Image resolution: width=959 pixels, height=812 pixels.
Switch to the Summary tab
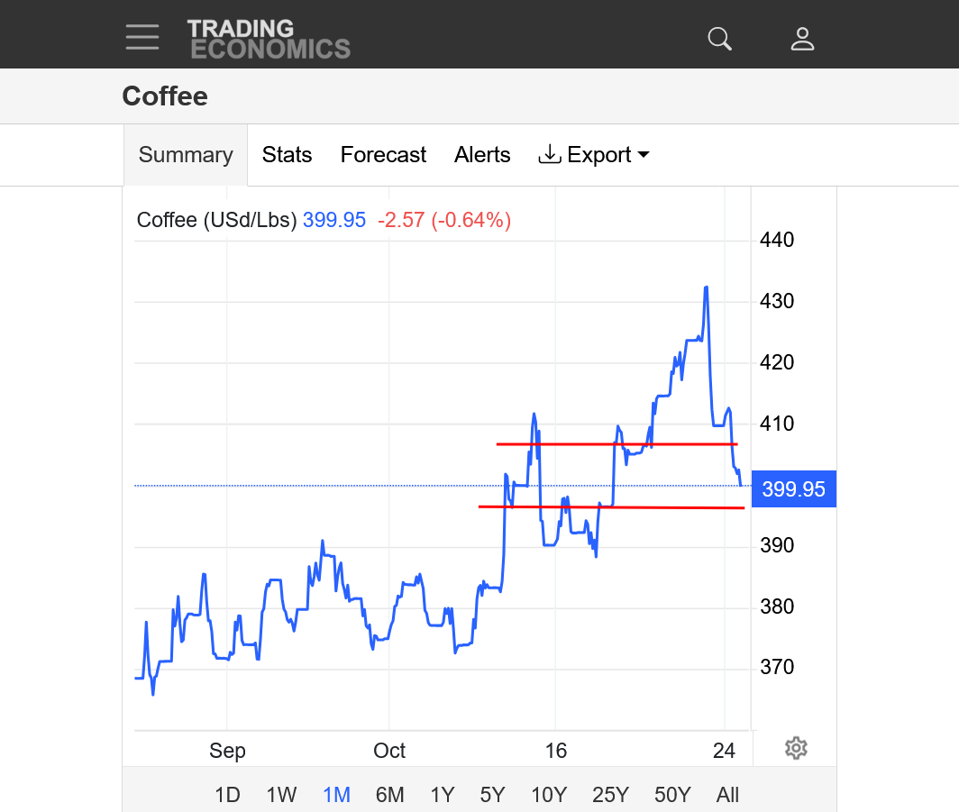coord(186,155)
